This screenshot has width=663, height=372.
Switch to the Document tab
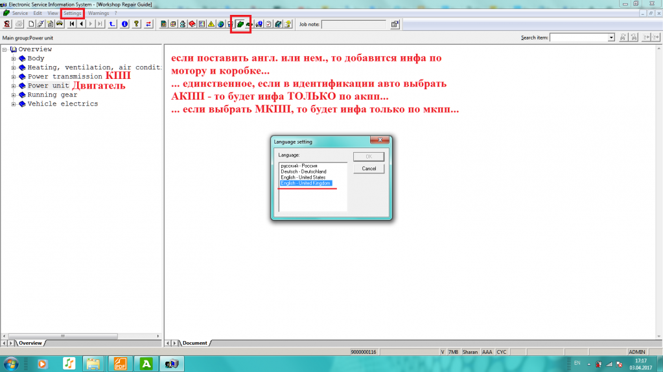[194, 343]
